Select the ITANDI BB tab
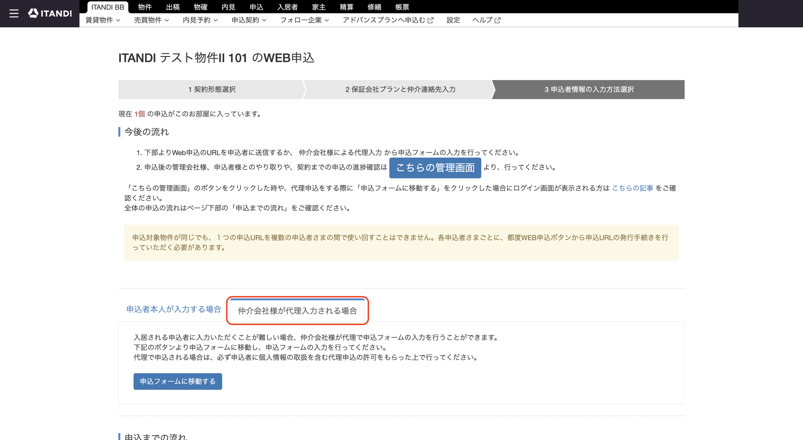The image size is (803, 440). (108, 7)
